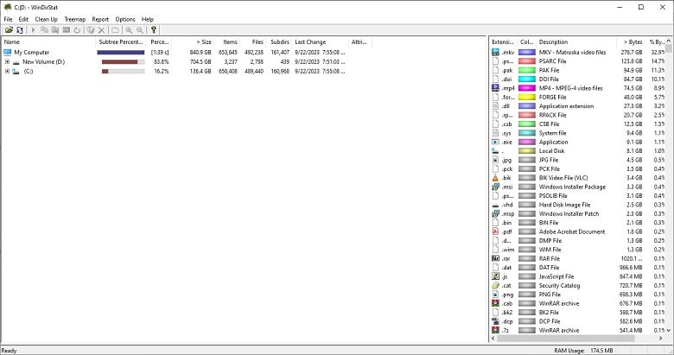Click the Expand (play arrow) toolbar icon

[x=33, y=29]
